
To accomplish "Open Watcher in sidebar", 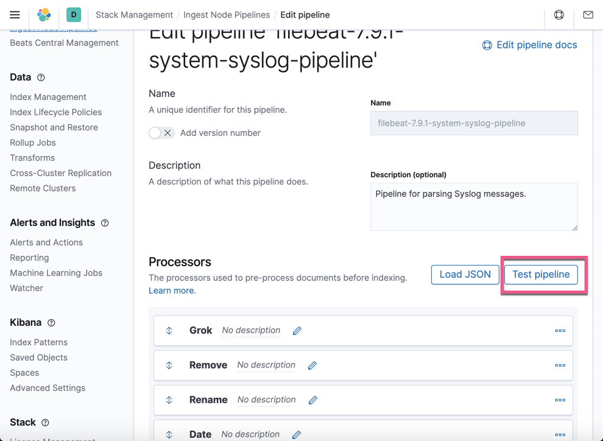I will point(27,288).
